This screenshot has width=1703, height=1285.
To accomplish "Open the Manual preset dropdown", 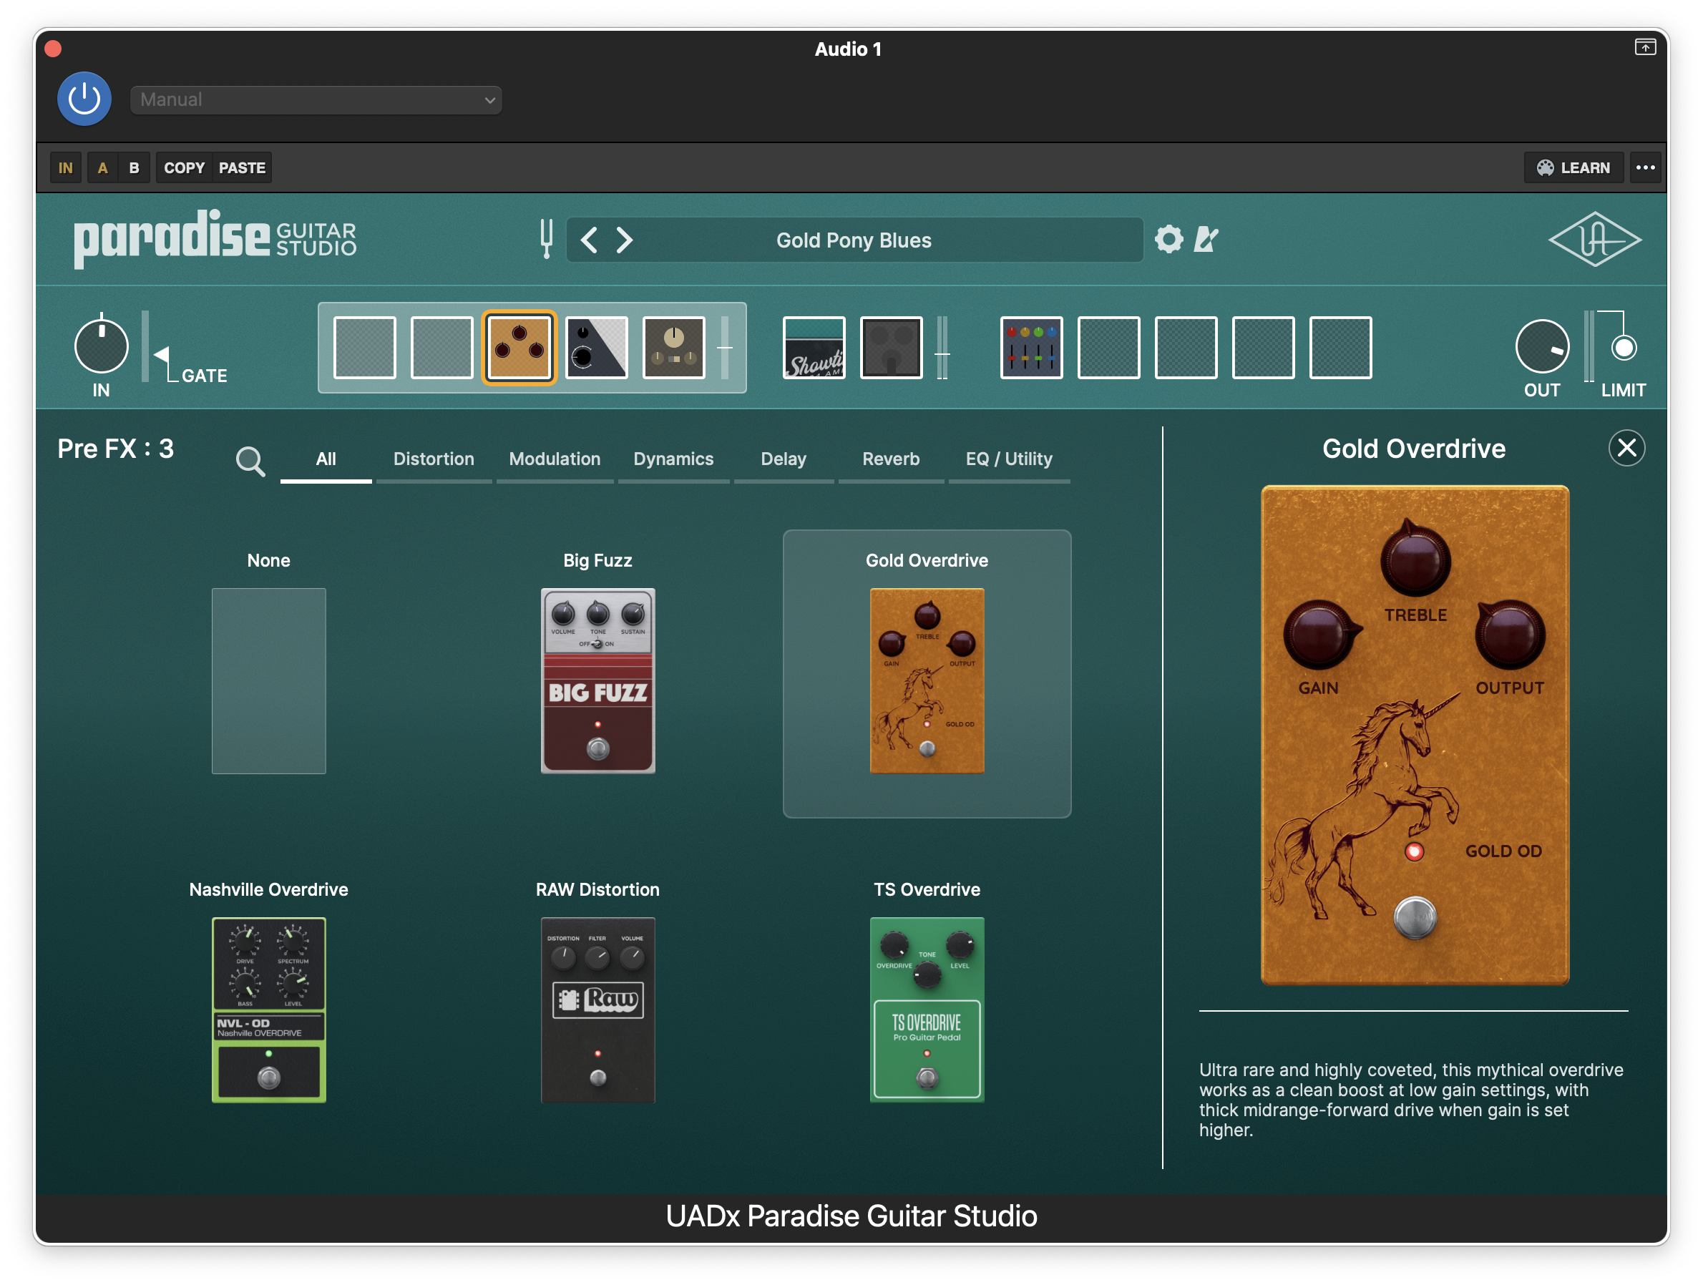I will [316, 100].
